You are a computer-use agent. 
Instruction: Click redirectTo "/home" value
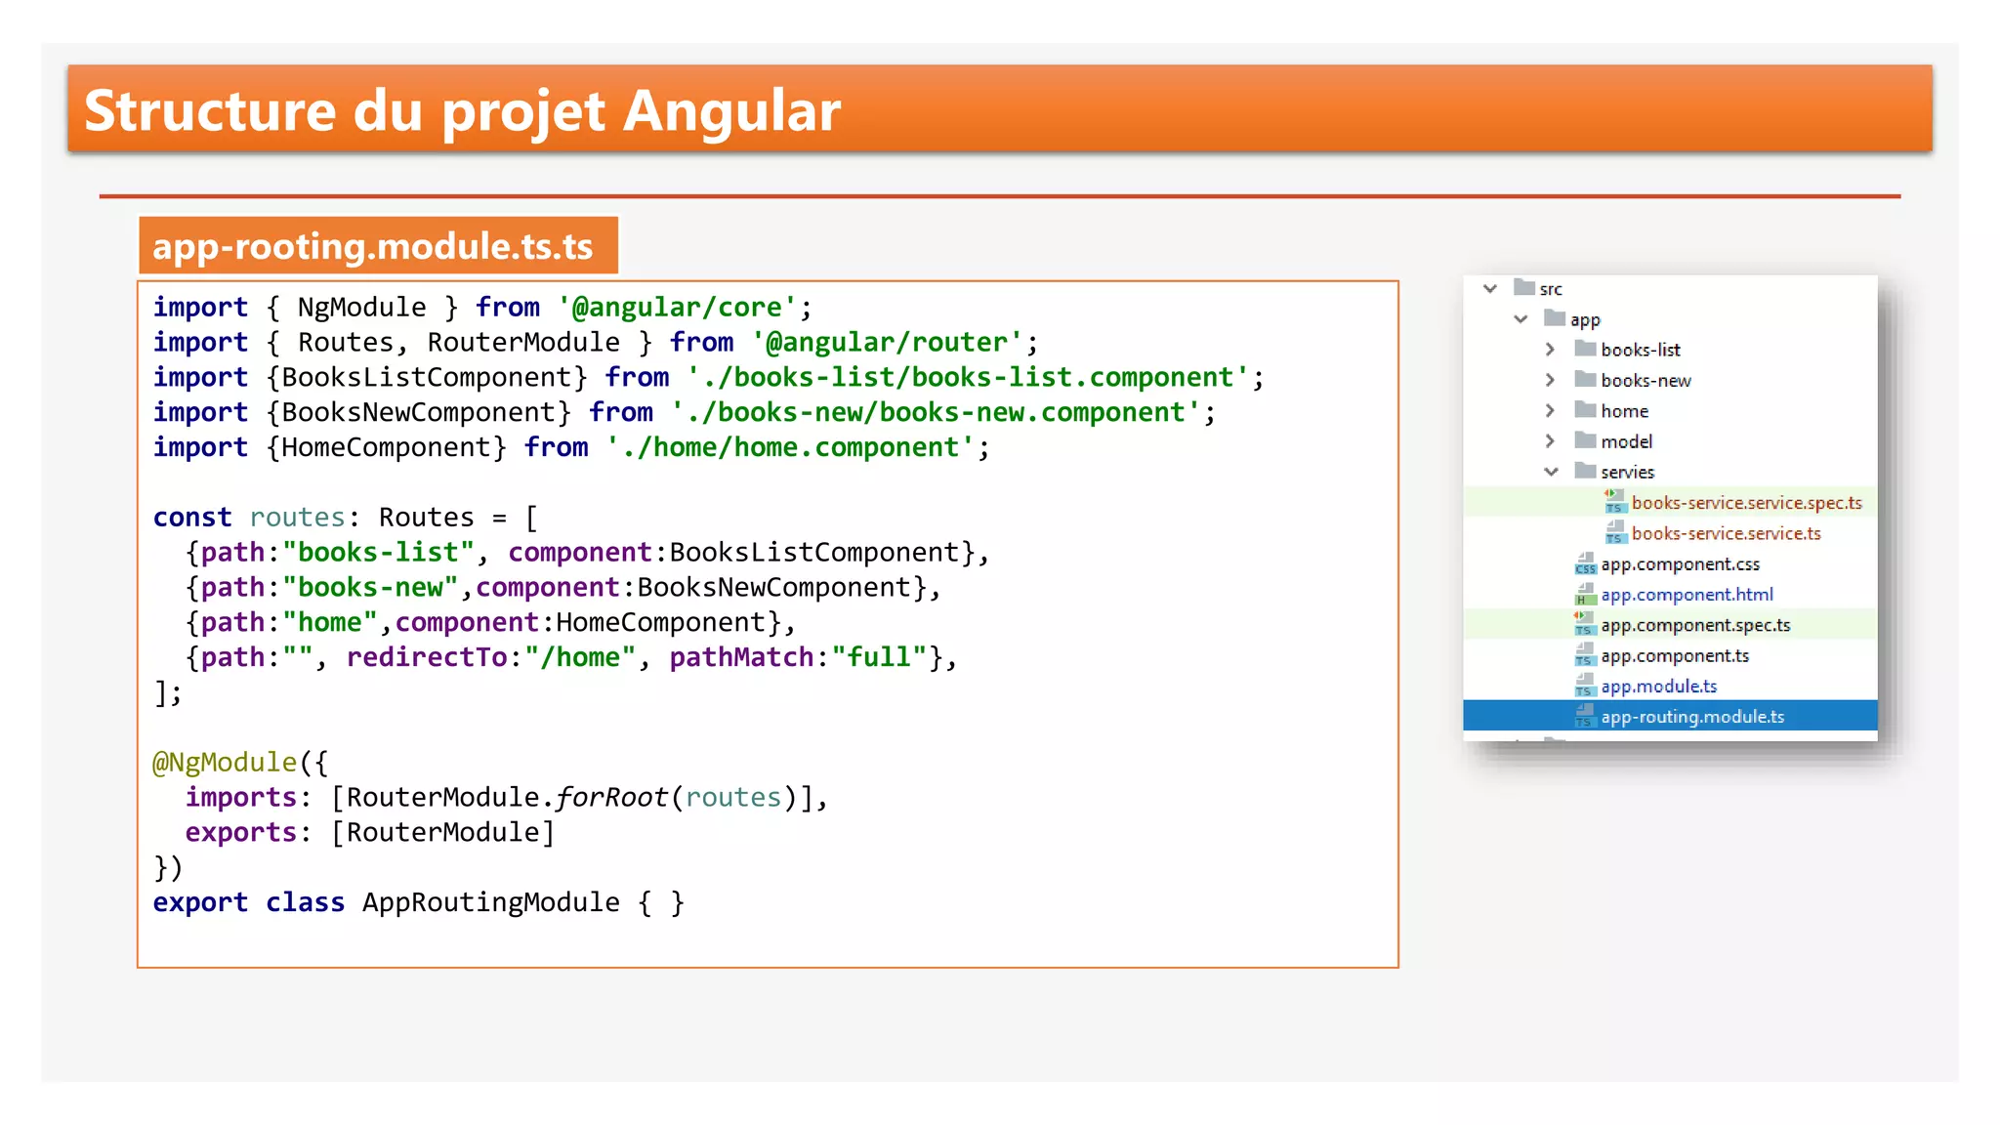[580, 657]
